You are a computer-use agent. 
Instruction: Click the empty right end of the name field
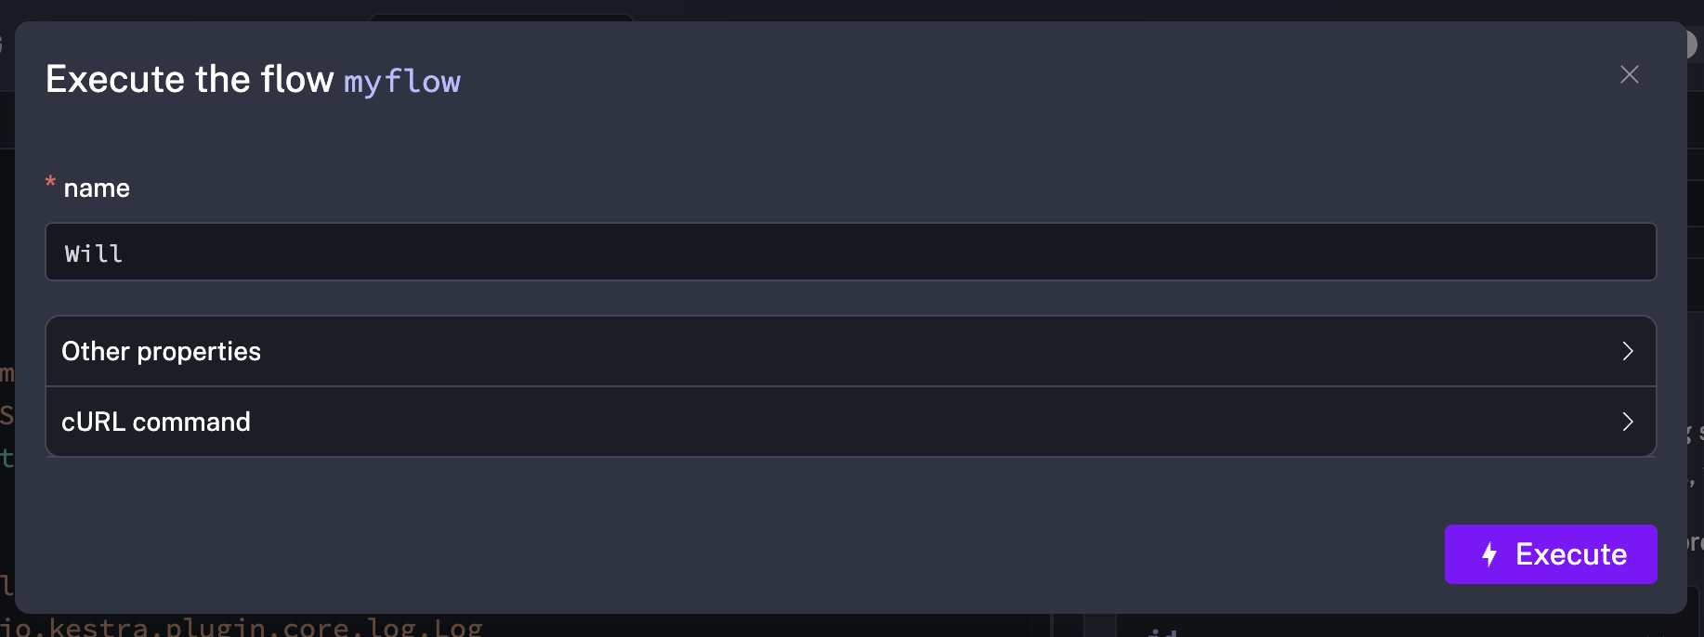click(1579, 252)
